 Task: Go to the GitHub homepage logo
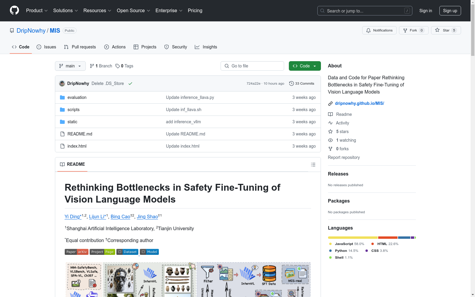tap(14, 10)
